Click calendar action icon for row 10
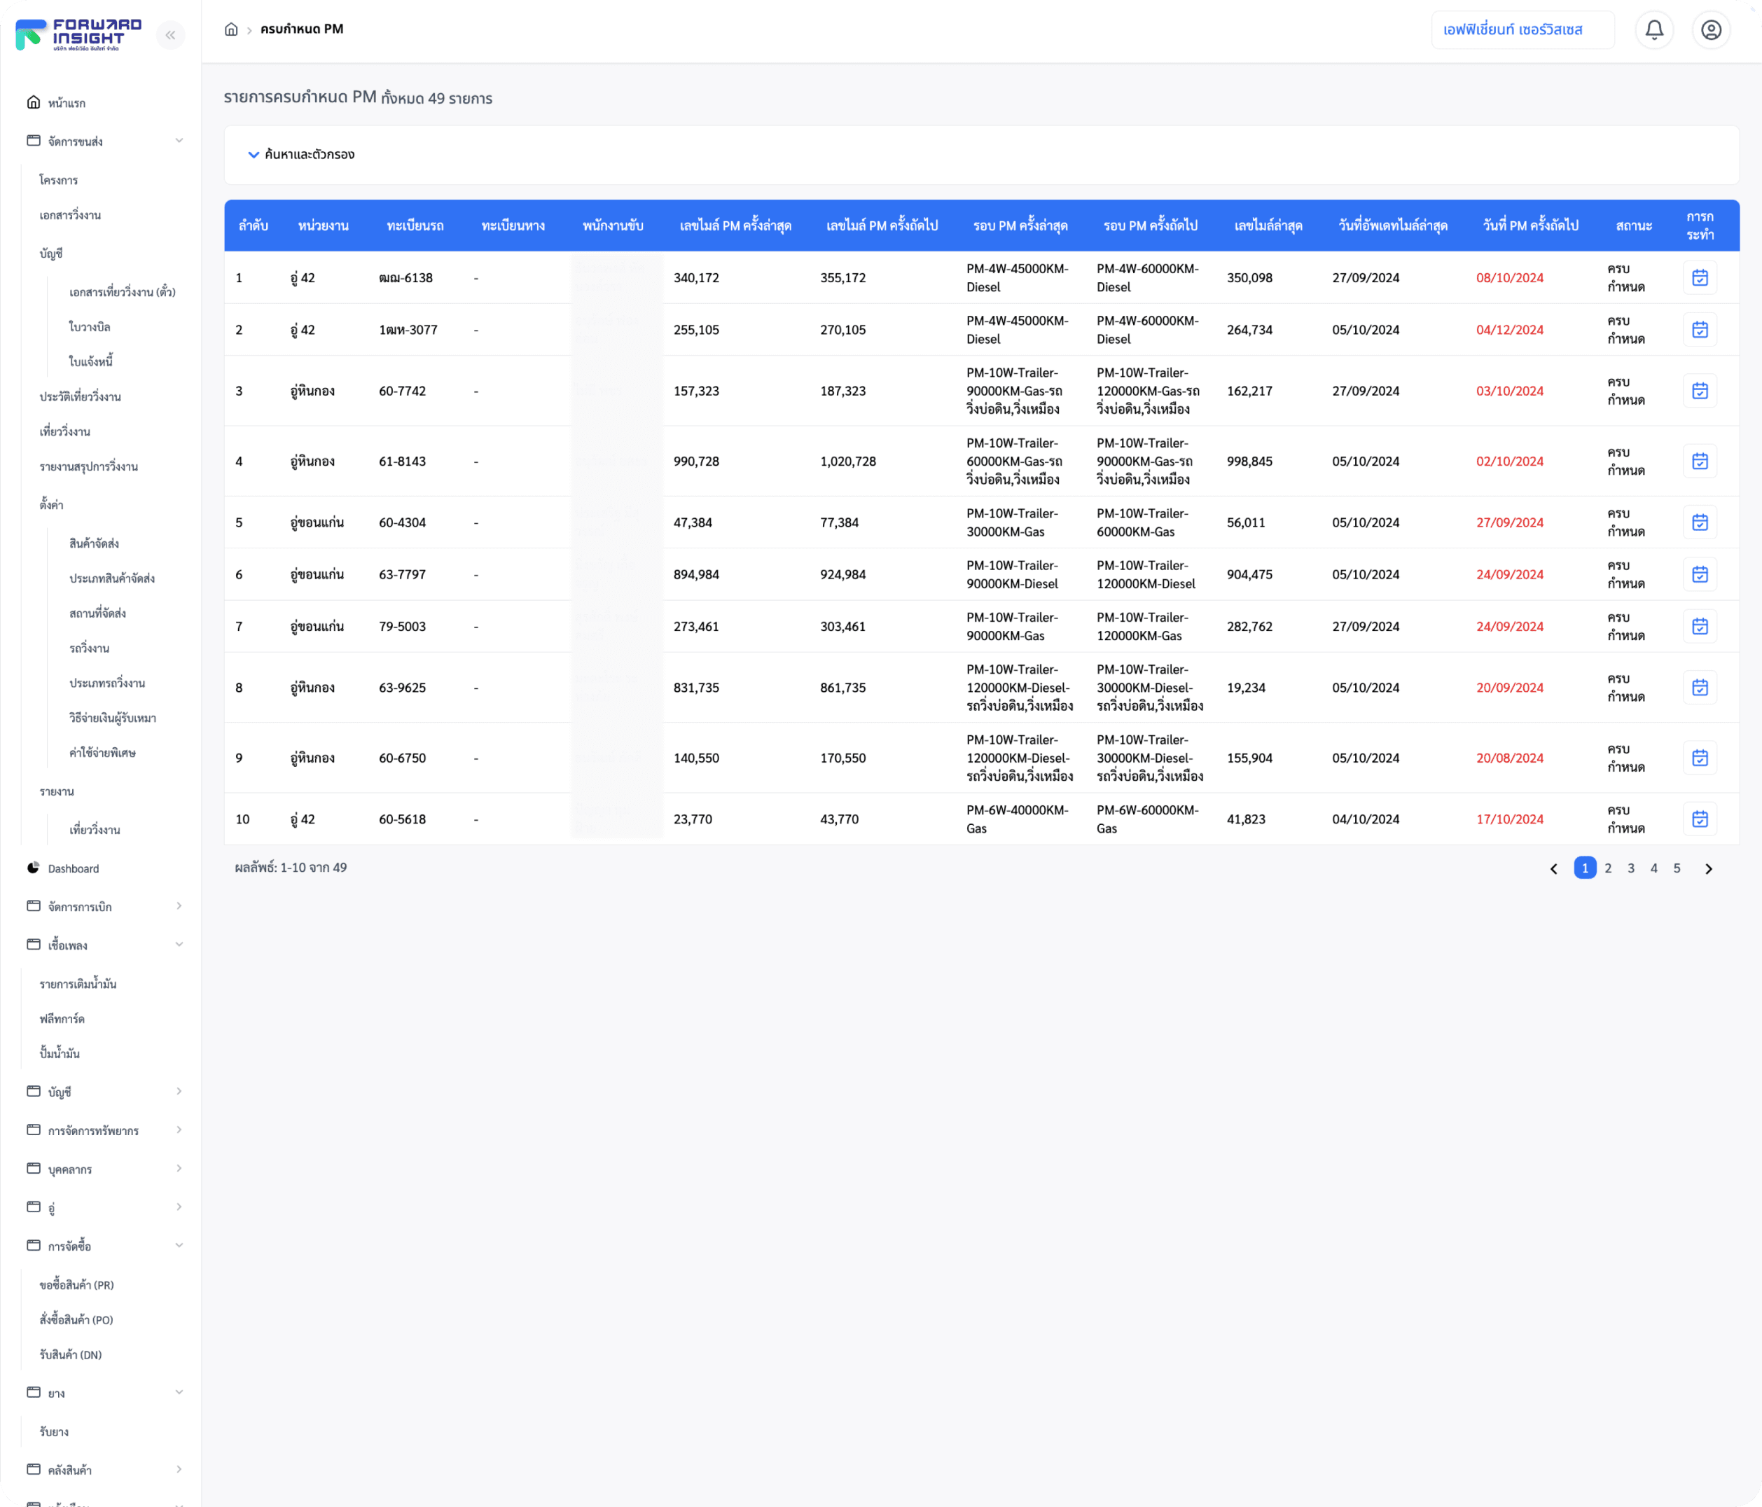The width and height of the screenshot is (1762, 1507). coord(1699,819)
